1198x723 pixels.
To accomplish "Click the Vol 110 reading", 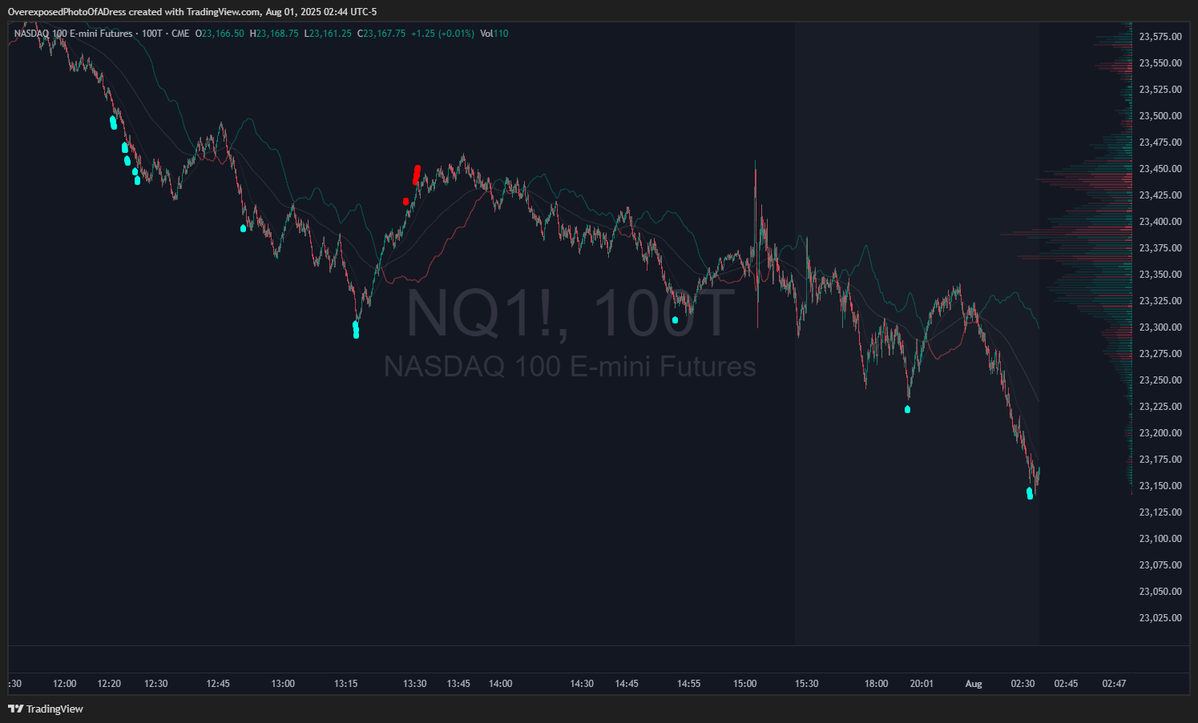I will pyautogui.click(x=494, y=34).
